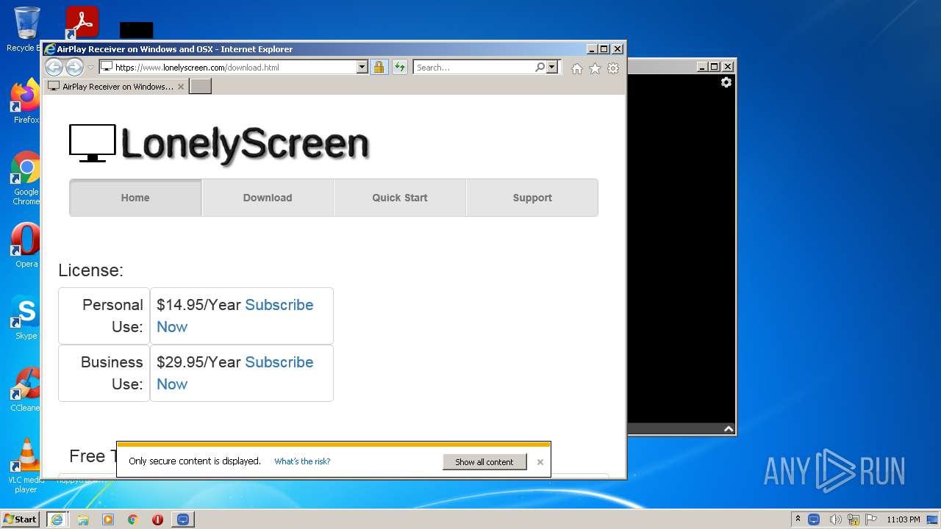Launch Firefox from the desktop
Viewport: 941px width, 529px height.
[x=26, y=101]
